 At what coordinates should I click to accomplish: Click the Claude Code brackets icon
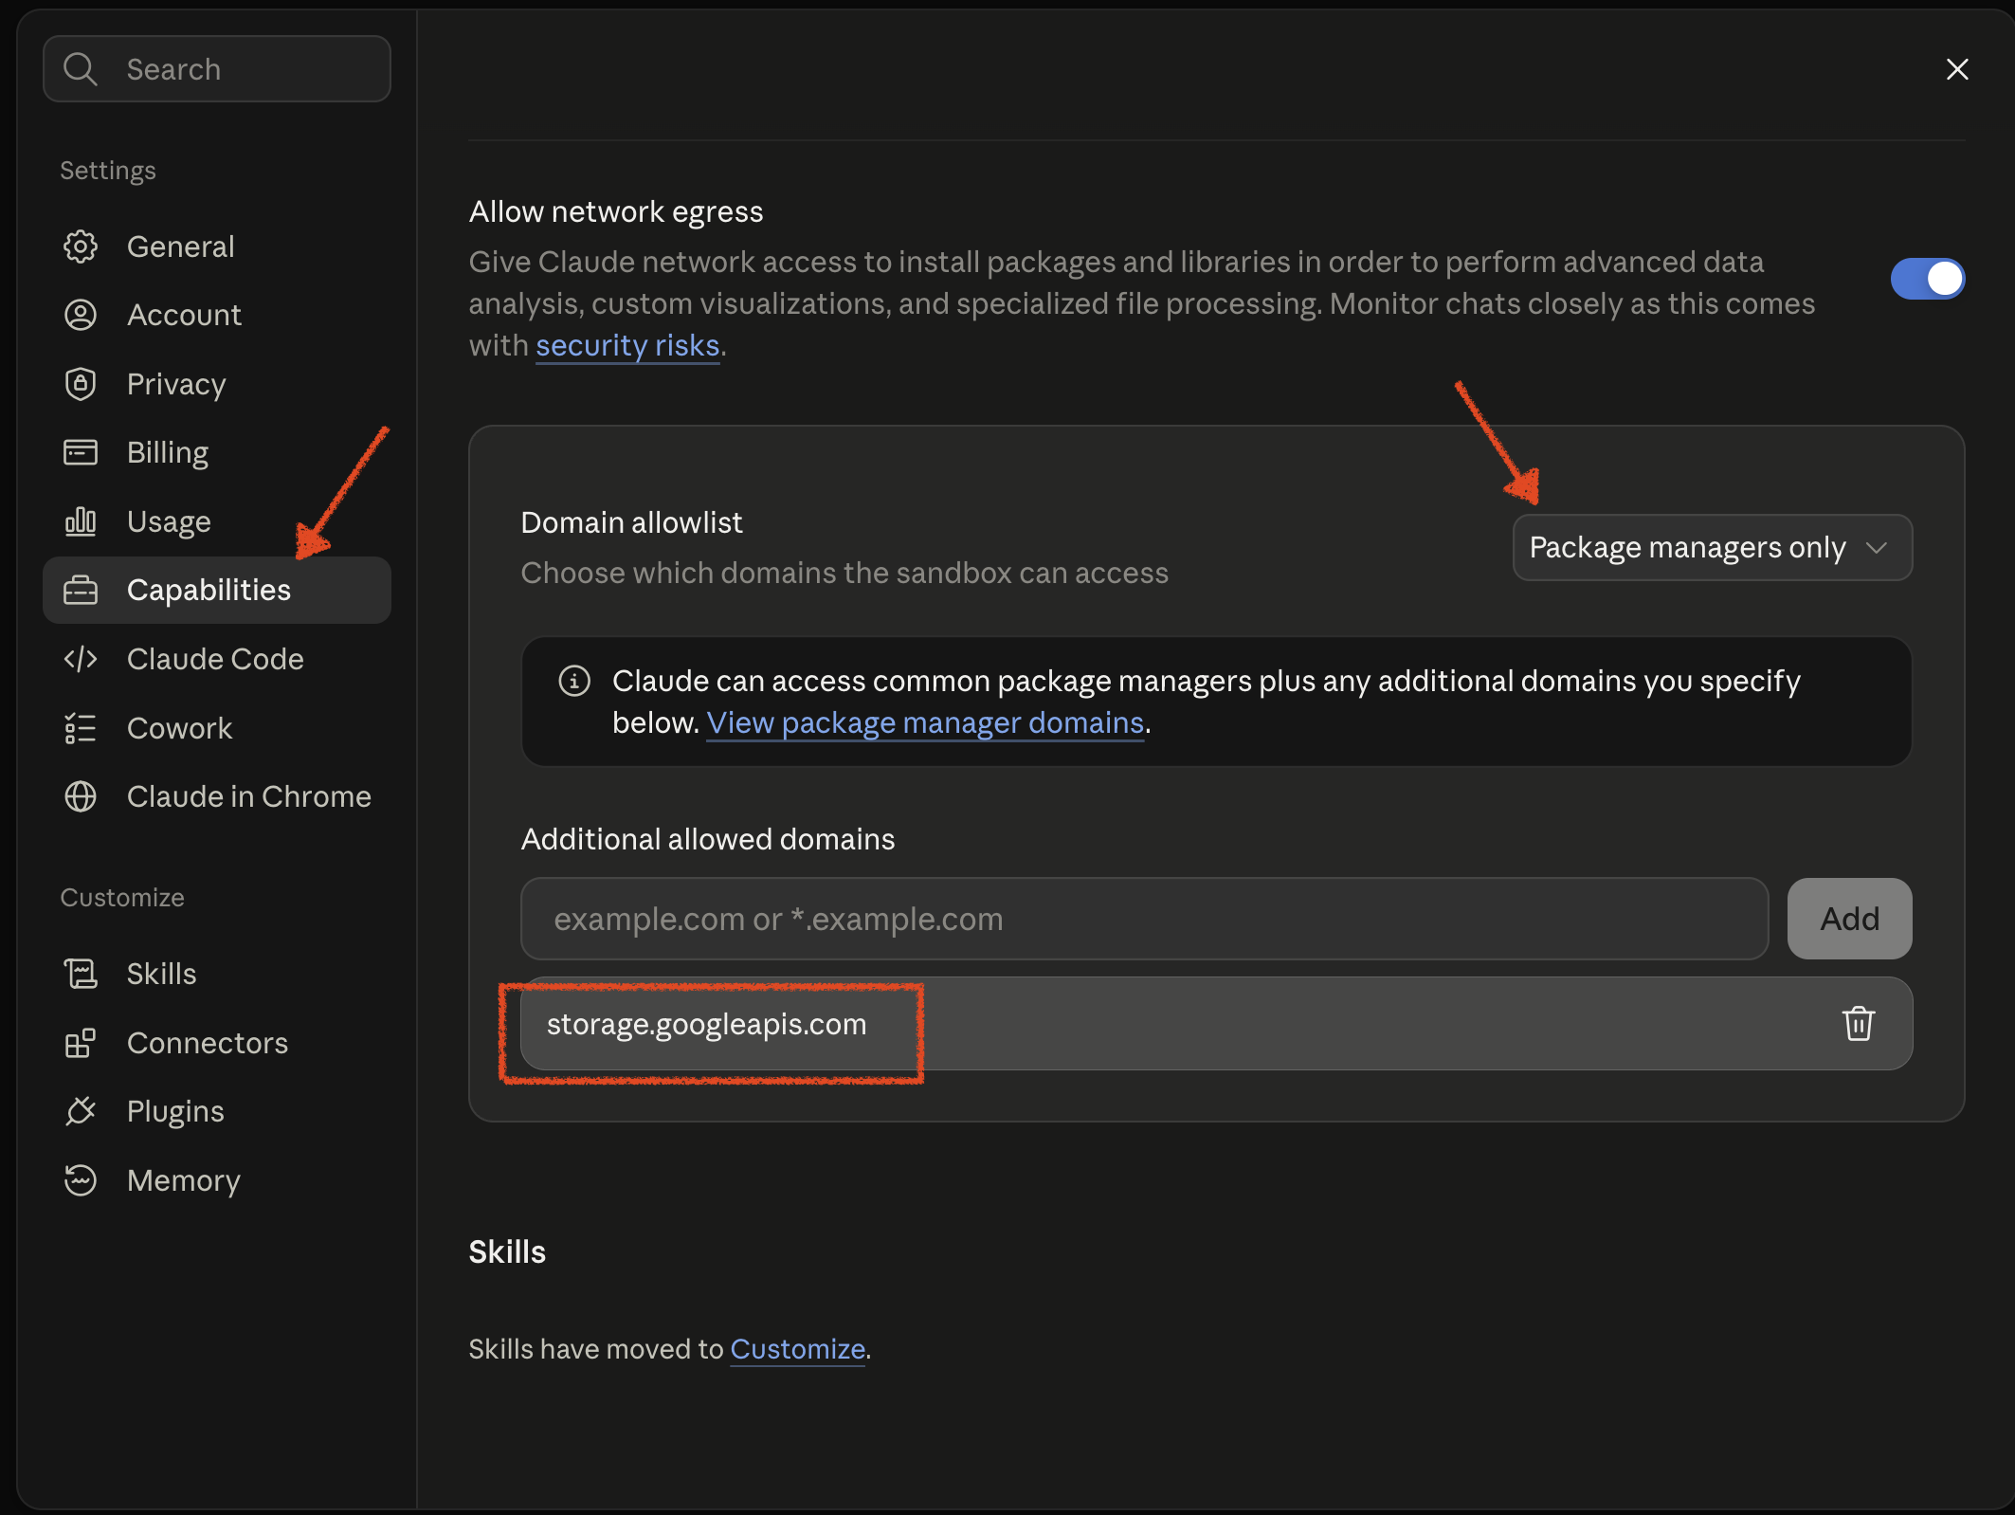[81, 659]
